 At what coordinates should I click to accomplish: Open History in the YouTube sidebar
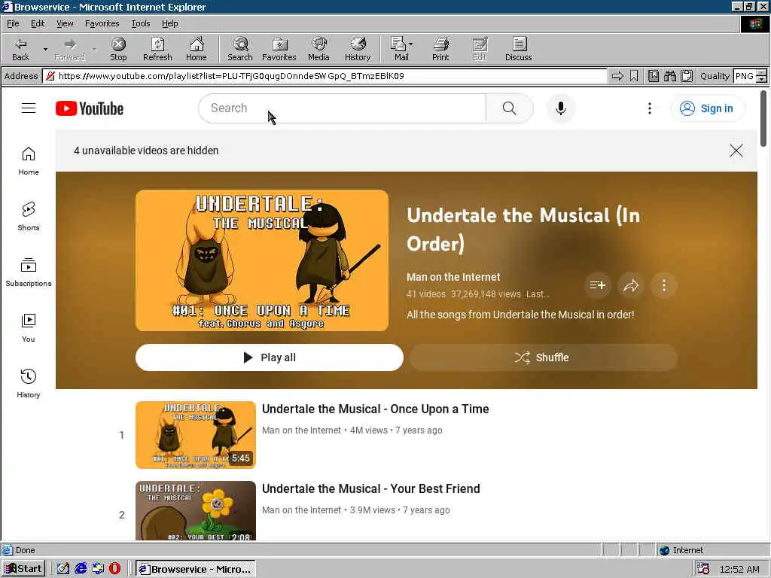point(29,384)
